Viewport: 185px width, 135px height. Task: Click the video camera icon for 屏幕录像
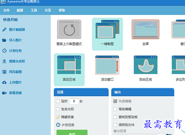click(4, 93)
